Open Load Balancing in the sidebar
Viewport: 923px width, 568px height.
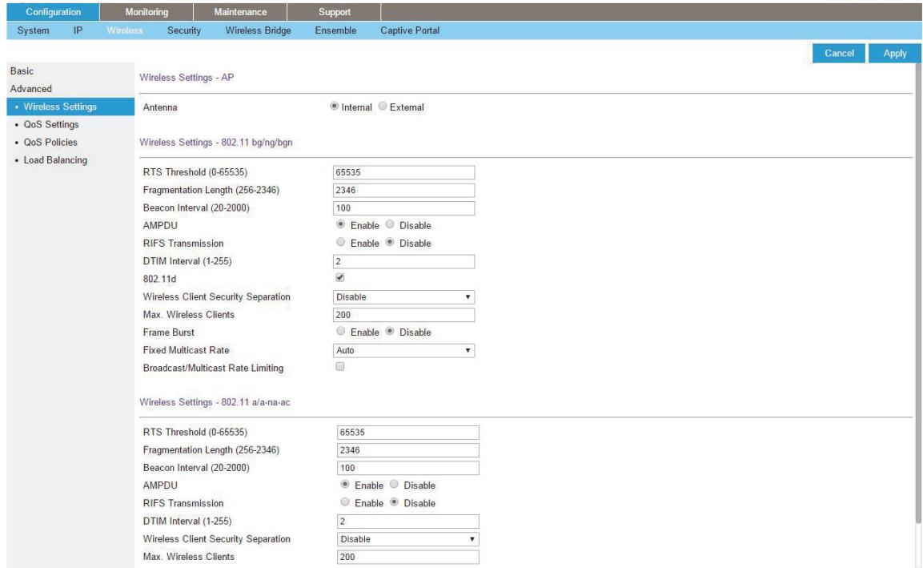click(55, 159)
